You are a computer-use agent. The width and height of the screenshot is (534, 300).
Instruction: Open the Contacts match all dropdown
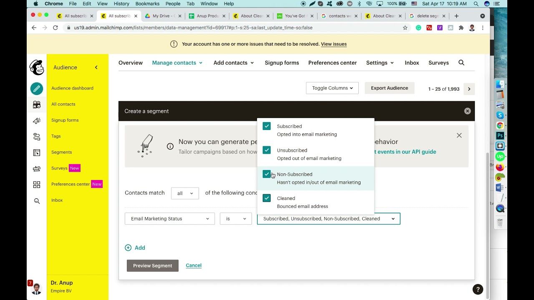(x=185, y=193)
